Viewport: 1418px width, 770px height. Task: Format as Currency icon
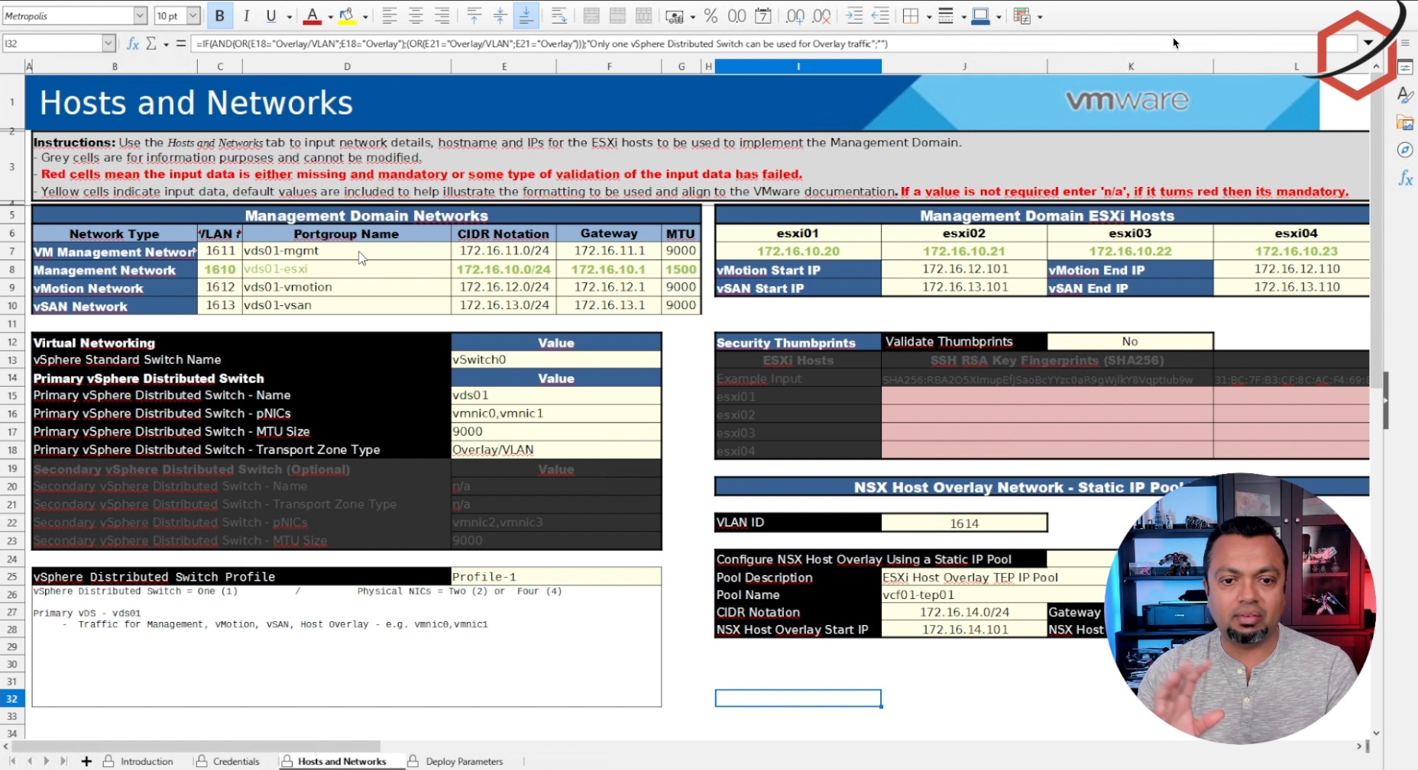point(674,16)
